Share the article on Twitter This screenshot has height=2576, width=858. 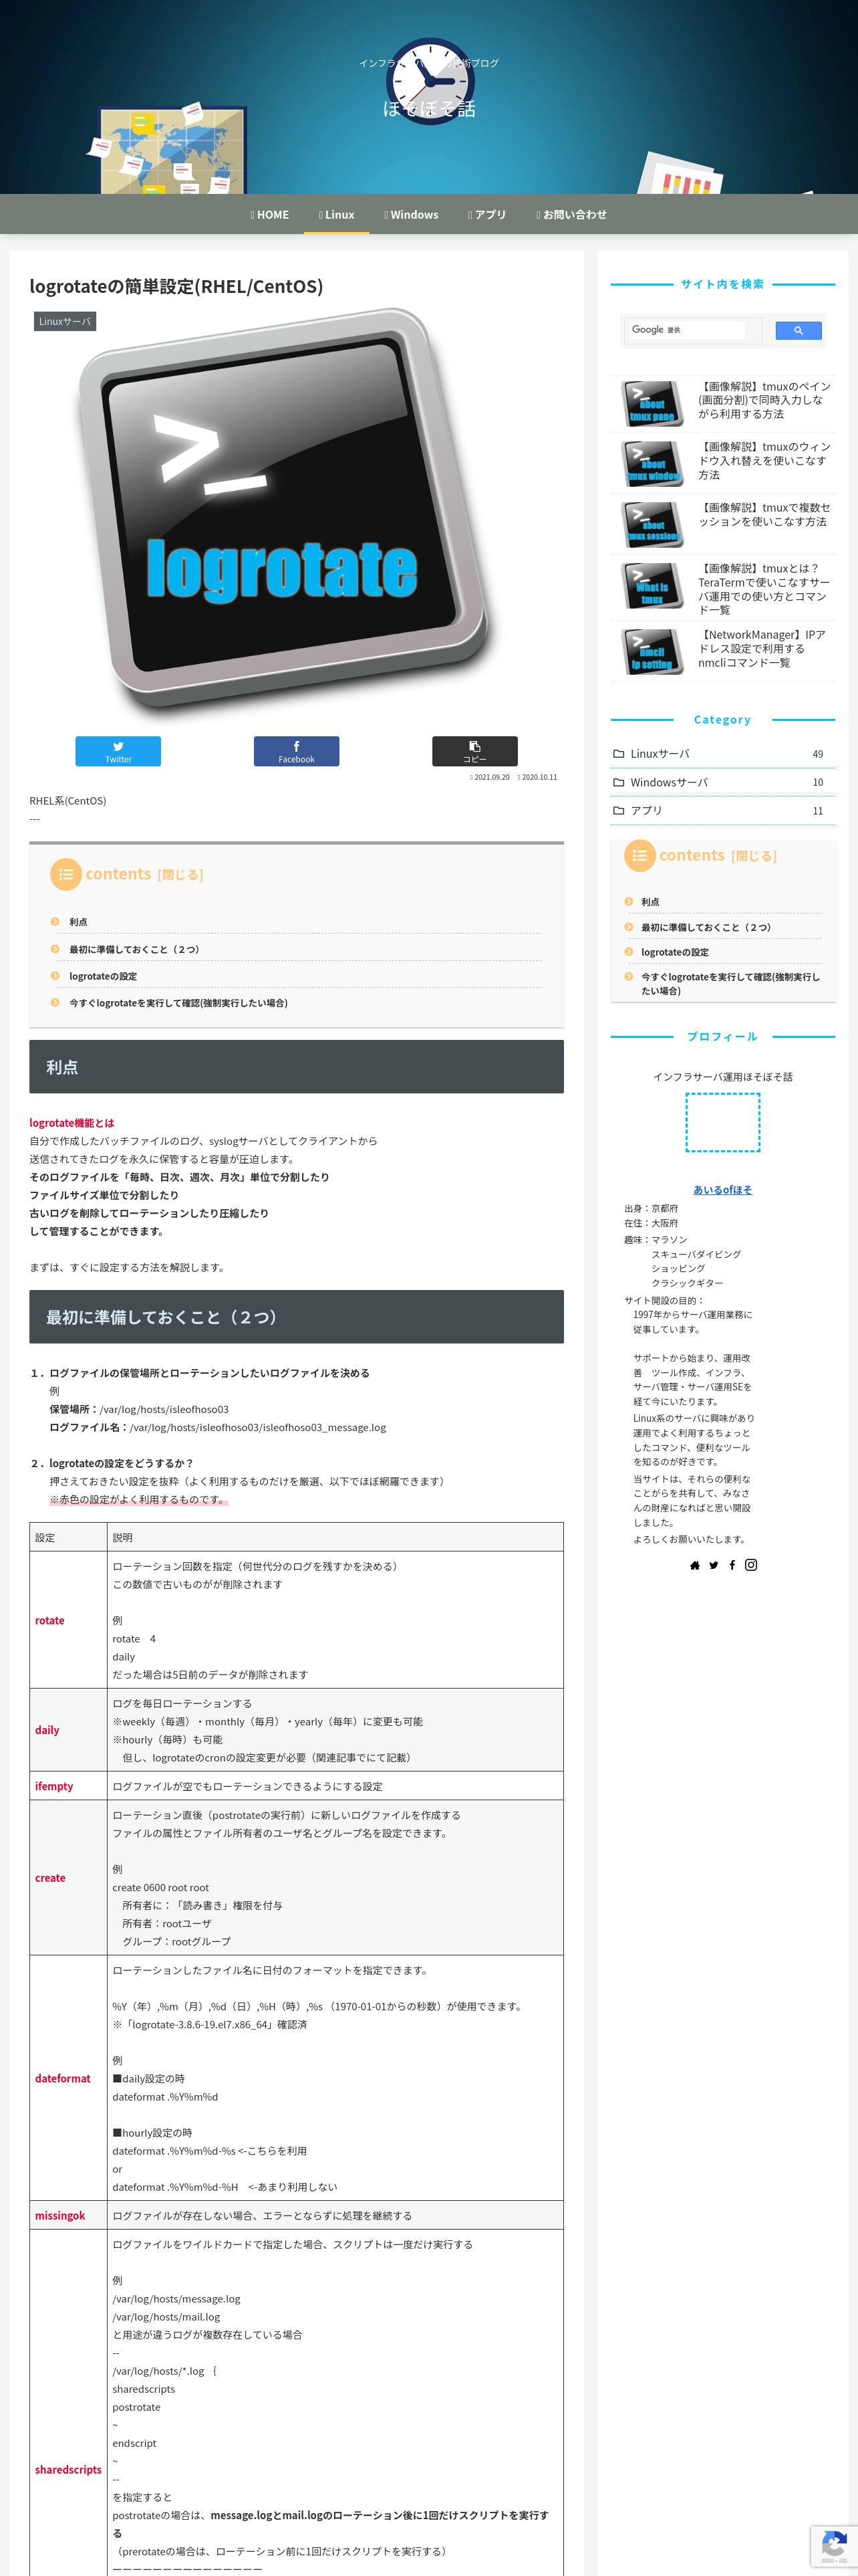pos(118,751)
